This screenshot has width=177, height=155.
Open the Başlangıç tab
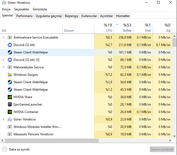[x=71, y=16]
